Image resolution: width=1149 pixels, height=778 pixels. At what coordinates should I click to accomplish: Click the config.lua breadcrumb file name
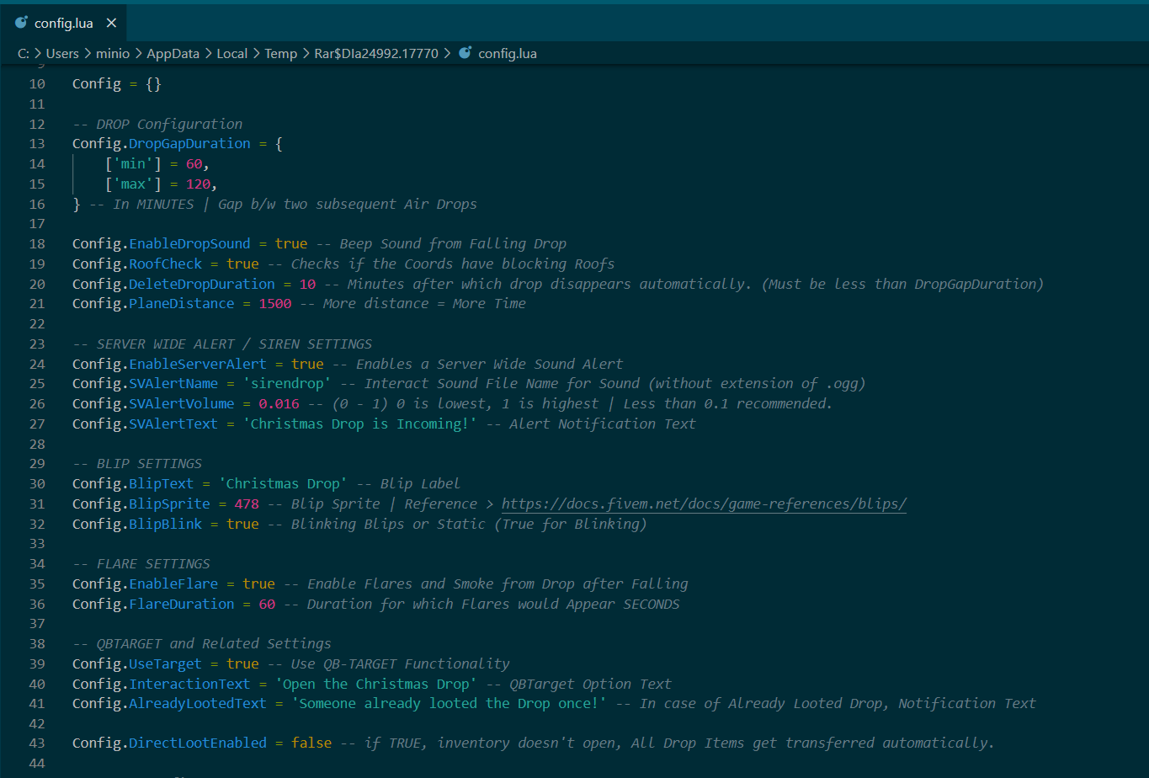(507, 53)
